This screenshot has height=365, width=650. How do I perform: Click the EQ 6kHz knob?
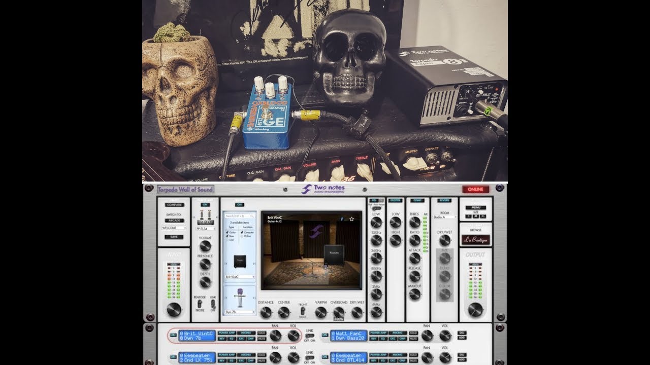click(376, 312)
